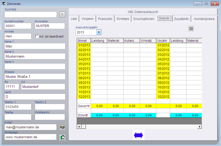This screenshot has height=146, width=221.
Task: Click the Plz field 11111
Action: click(12, 87)
